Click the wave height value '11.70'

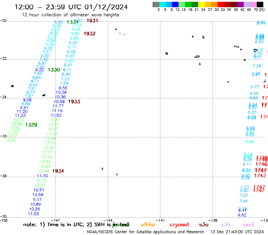point(42,176)
